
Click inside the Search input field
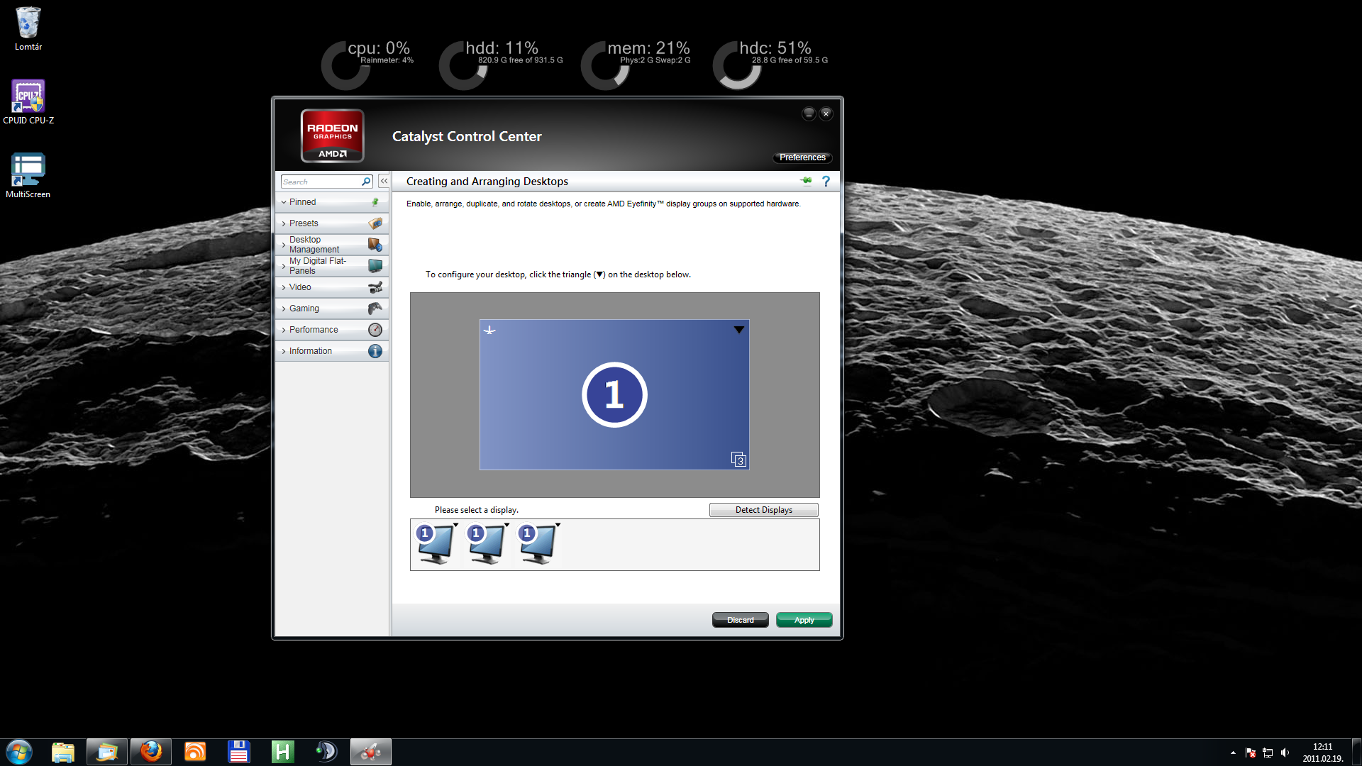[x=321, y=182]
